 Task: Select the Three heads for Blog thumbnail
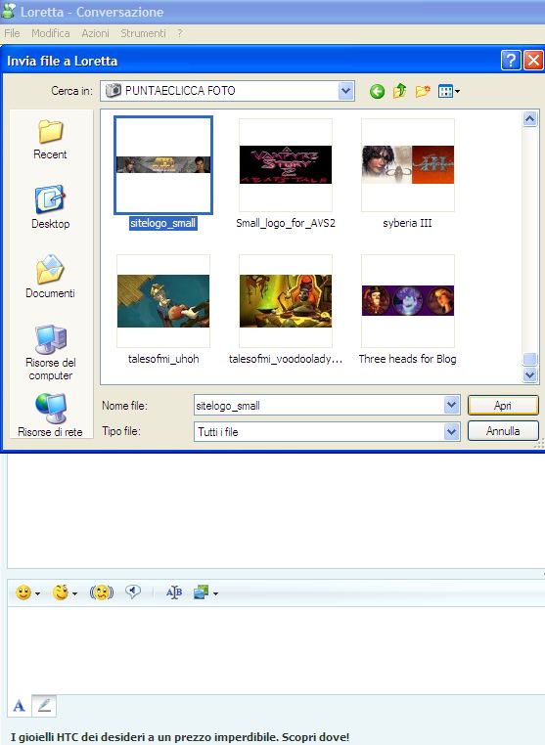[408, 301]
